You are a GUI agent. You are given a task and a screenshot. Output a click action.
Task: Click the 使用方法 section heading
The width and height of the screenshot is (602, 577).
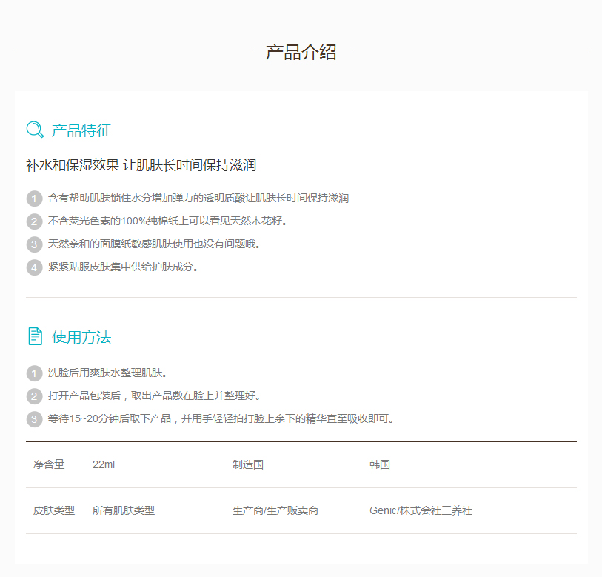tap(81, 337)
